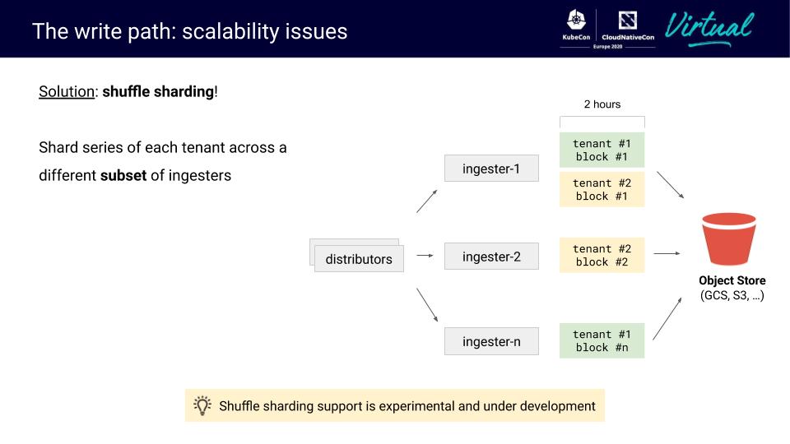
Task: Select the ingester-1 box
Action: click(491, 169)
